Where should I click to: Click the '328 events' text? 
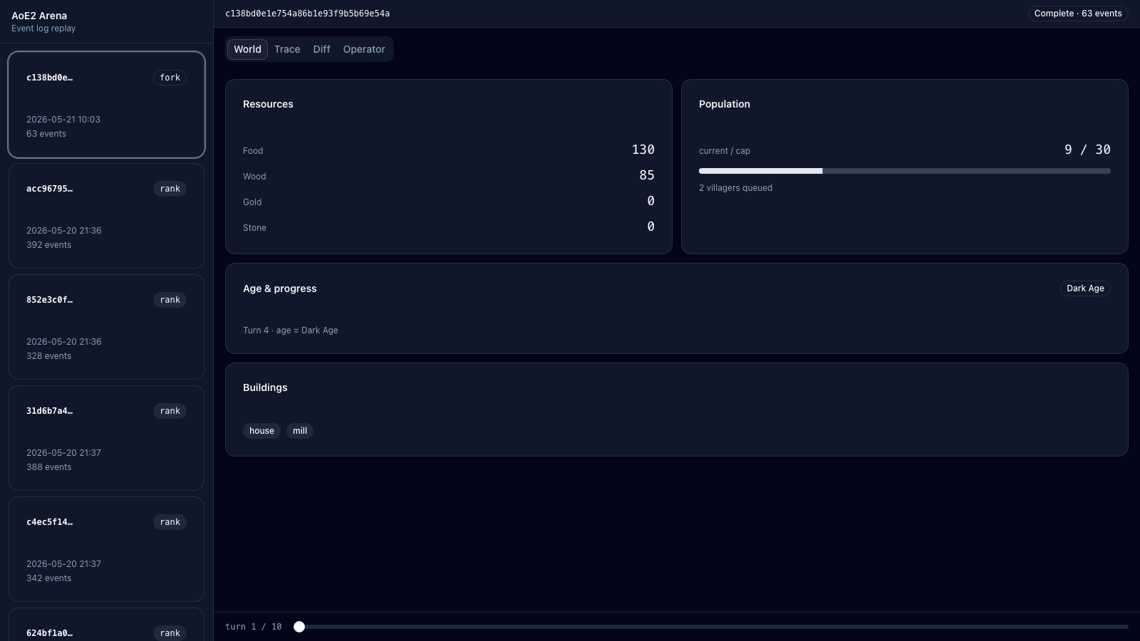[x=49, y=356]
